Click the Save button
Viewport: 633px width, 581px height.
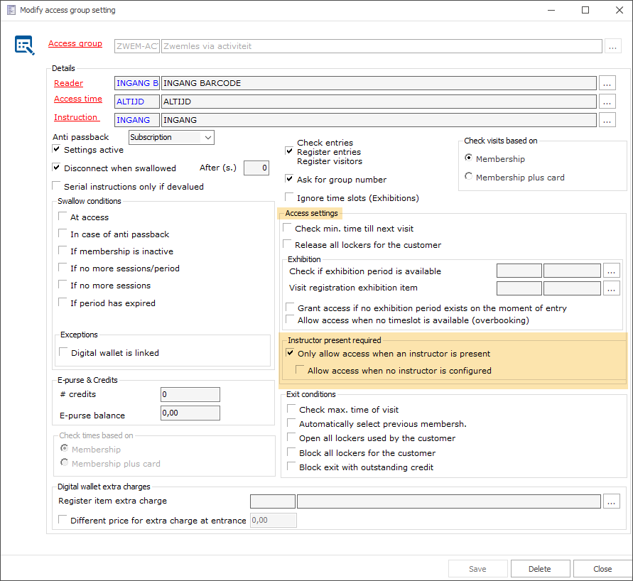pos(477,569)
